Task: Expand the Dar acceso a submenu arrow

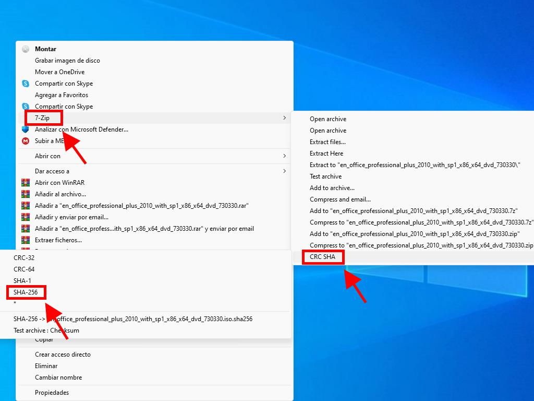Action: [x=284, y=171]
